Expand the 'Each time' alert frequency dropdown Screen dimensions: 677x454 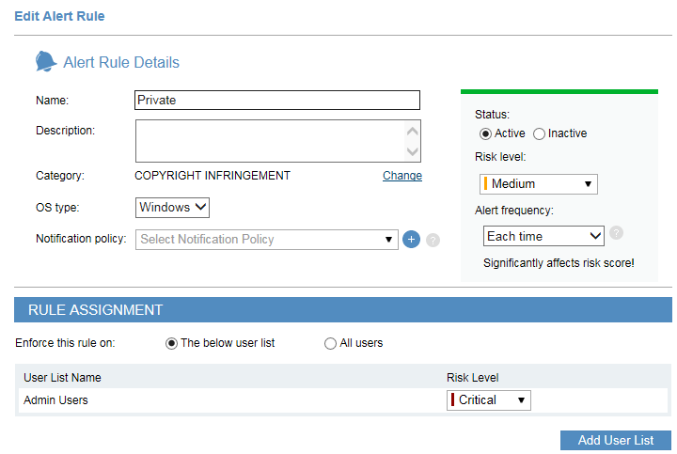(543, 237)
